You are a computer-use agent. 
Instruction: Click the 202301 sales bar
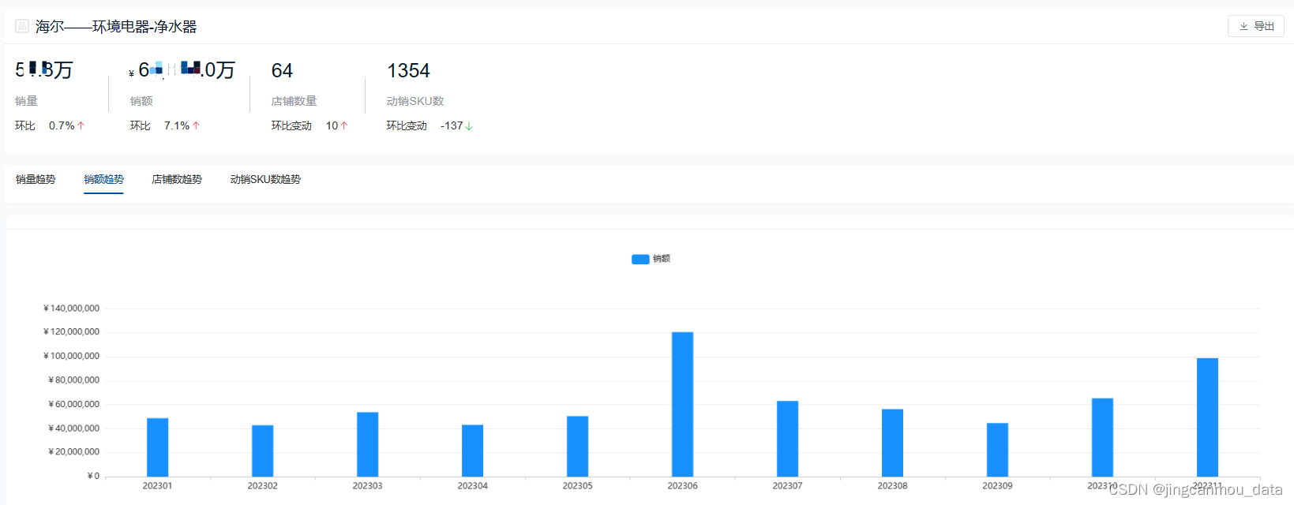click(x=157, y=447)
